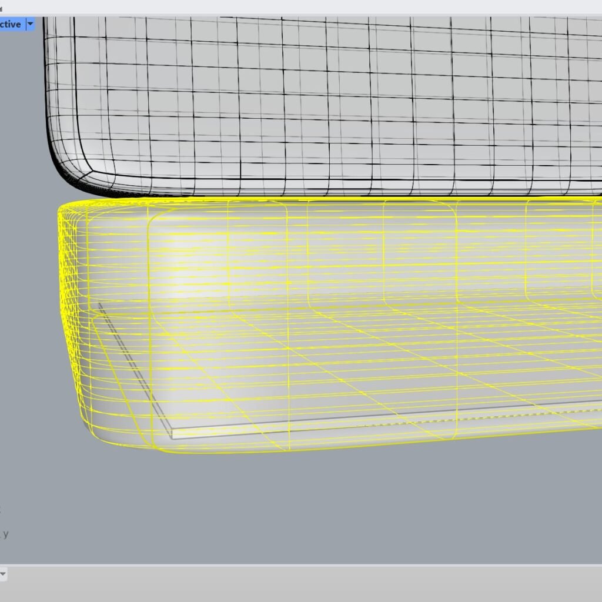Expand the dropdown arrow in the bottom-left bar
The image size is (602, 602).
click(2, 573)
